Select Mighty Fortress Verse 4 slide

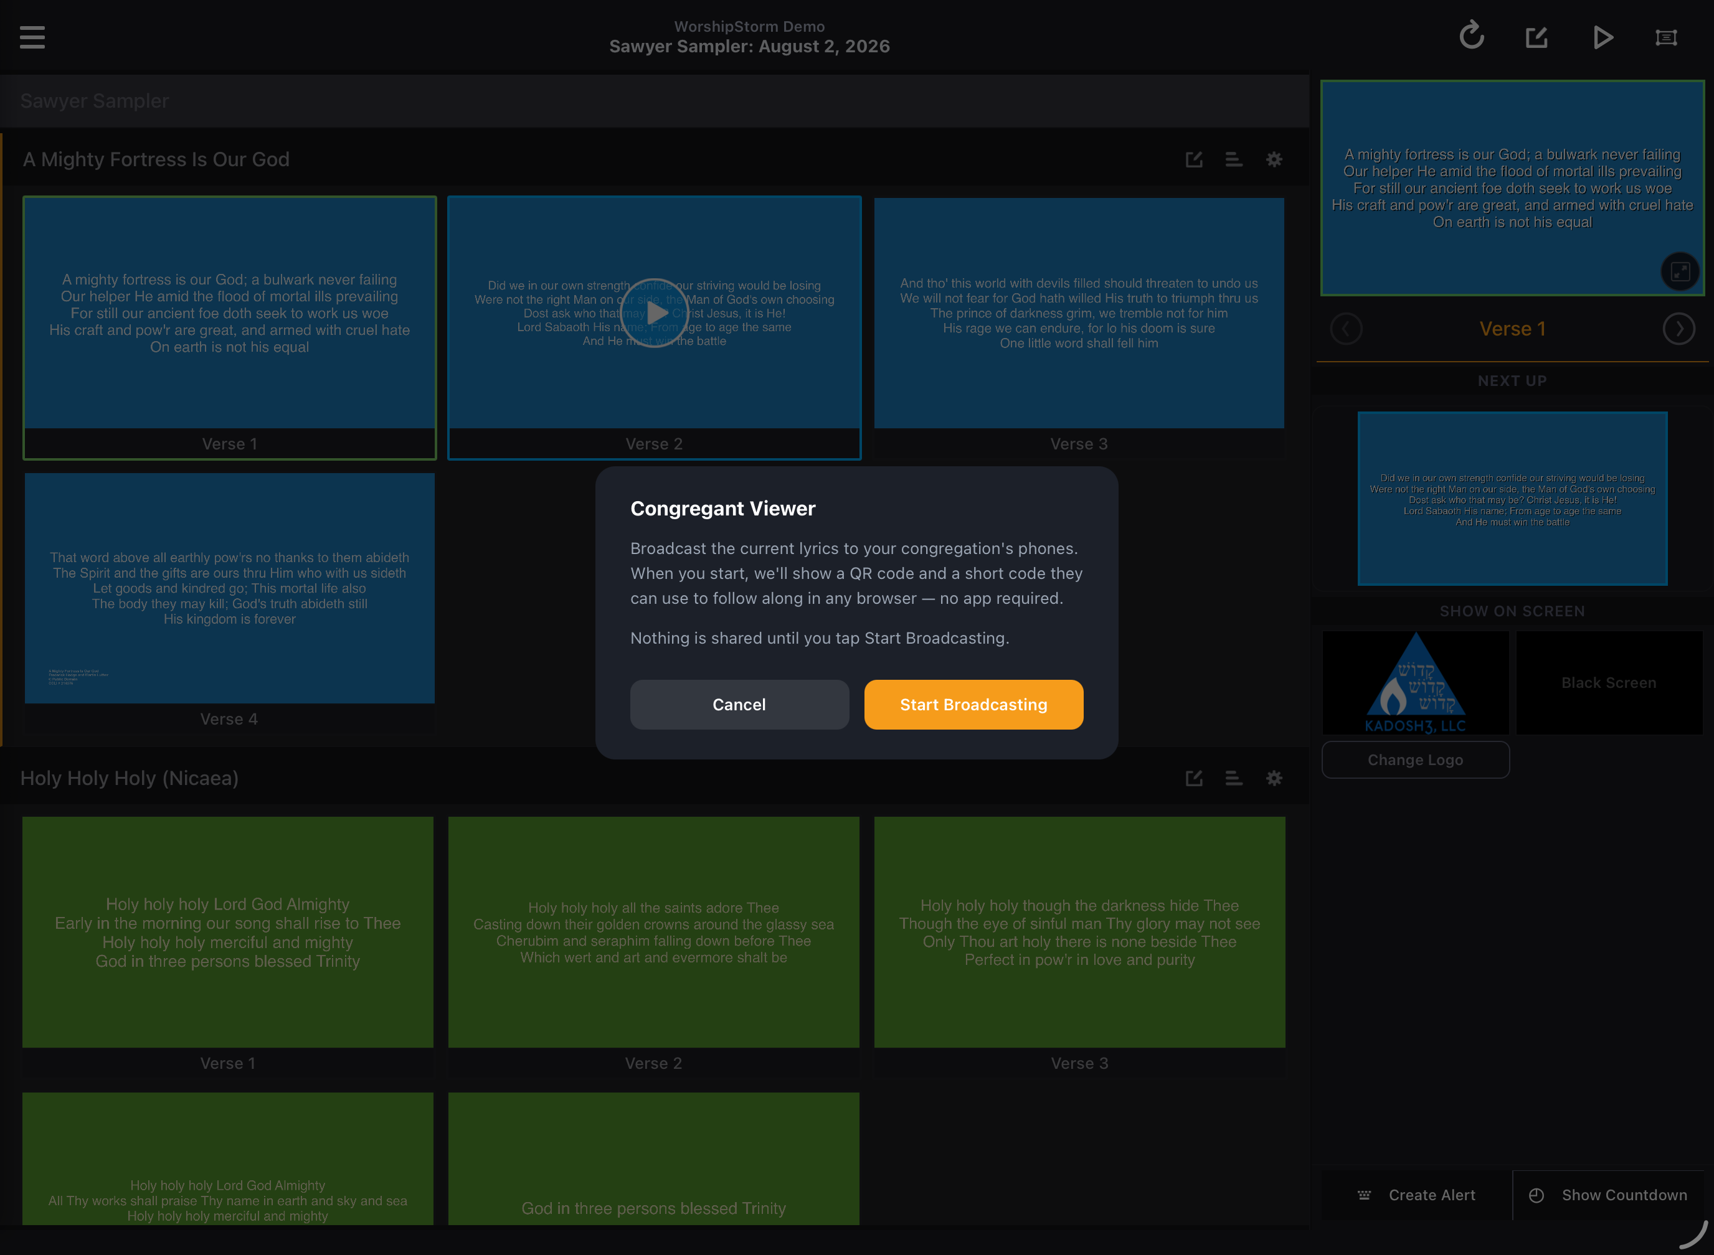pyautogui.click(x=230, y=602)
